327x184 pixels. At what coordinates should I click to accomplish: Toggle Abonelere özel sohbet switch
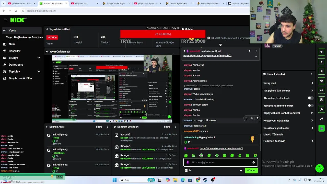310,98
